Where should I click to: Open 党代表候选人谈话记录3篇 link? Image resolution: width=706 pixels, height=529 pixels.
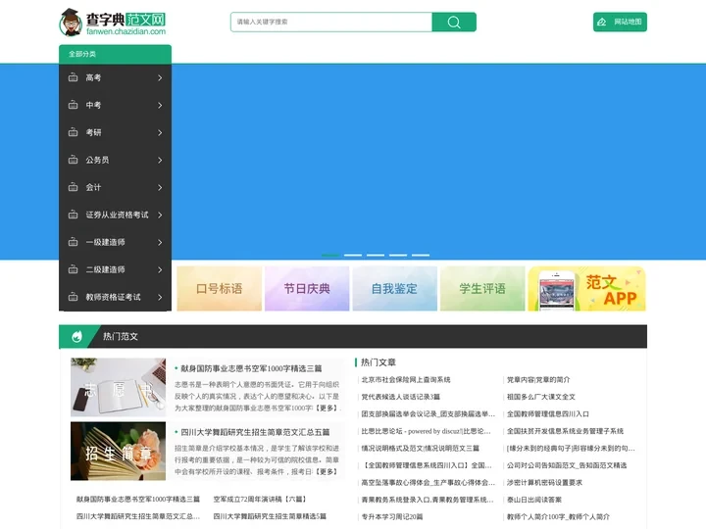pos(401,397)
